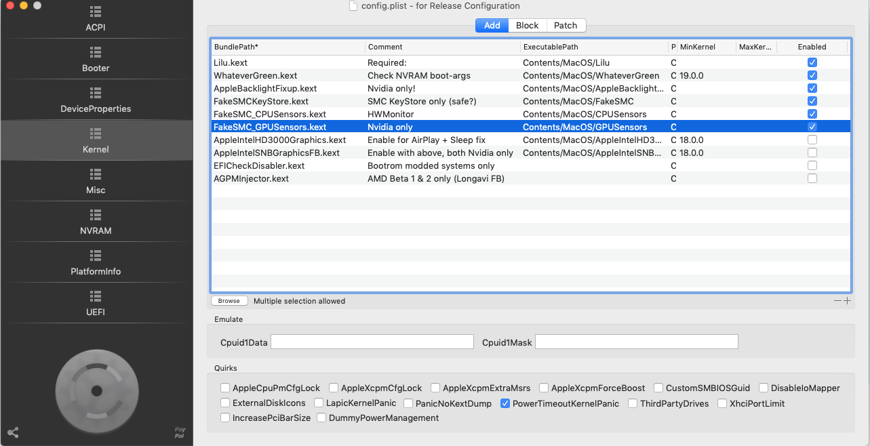Click the PayPal donate icon

pos(180,432)
